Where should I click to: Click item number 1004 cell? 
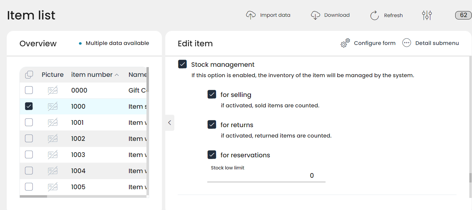tap(78, 171)
